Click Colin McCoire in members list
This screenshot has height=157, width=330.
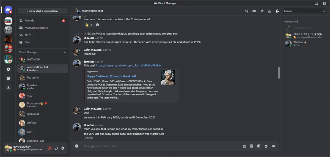(x=306, y=28)
